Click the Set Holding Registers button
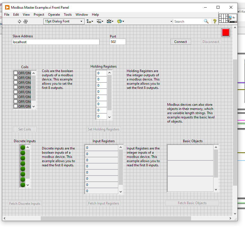Image resolution: width=245 pixels, height=228 pixels. click(x=104, y=129)
